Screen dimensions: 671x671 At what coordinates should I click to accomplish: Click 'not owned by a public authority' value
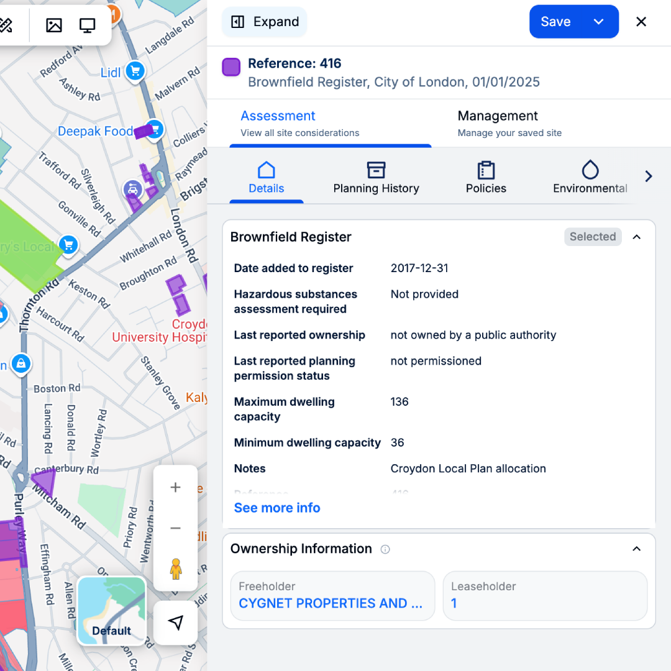point(473,335)
